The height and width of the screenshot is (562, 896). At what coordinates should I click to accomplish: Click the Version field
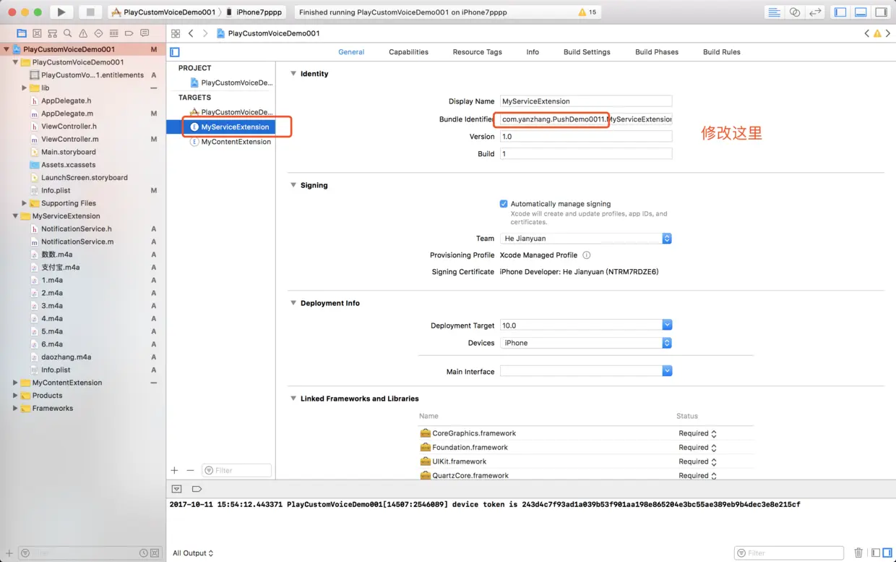[x=586, y=136]
